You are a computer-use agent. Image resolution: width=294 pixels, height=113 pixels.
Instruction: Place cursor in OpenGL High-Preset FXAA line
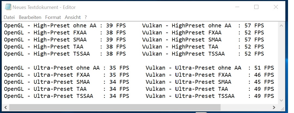coord(65,33)
